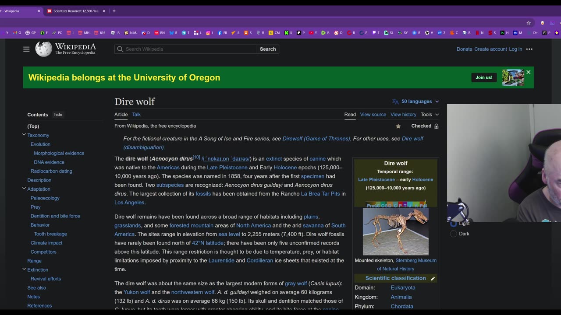
Task: Click the Donate link
Action: pyautogui.click(x=464, y=49)
